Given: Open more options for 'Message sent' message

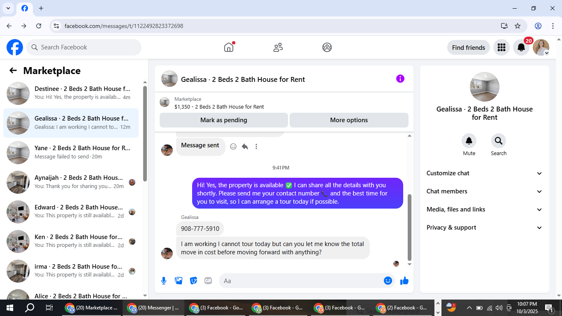Looking at the screenshot, I should [x=256, y=146].
